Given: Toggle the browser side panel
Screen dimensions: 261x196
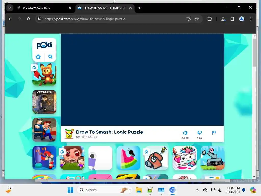Looking at the screenshot, I should (232, 19).
